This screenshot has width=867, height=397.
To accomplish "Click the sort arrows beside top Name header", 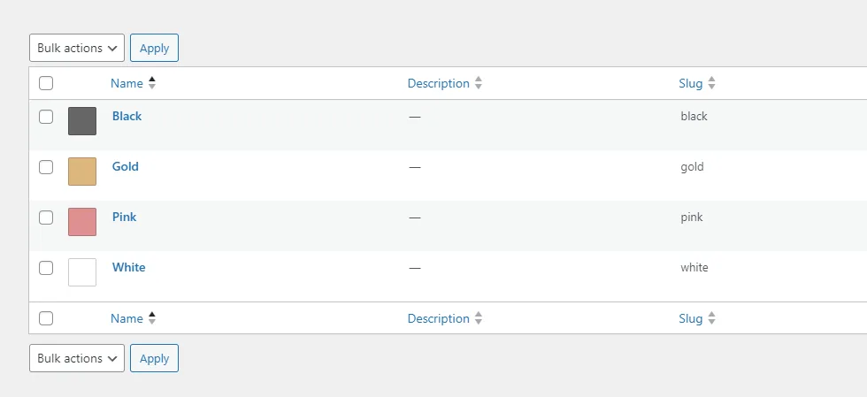I will [x=152, y=83].
